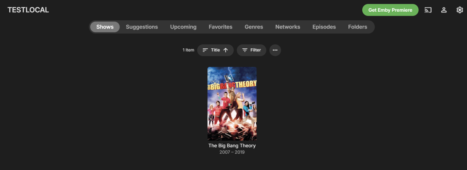Open the Filter options
Screen dimensions: 467x170
251,50
